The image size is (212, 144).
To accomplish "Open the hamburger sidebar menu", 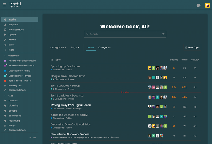I will pos(5,5).
